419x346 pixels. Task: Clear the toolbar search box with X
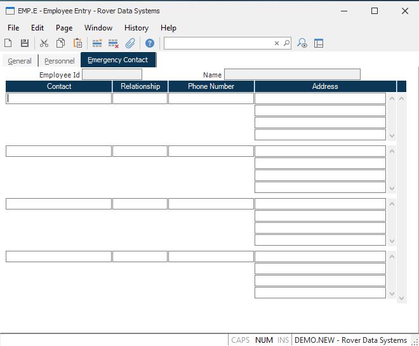[277, 43]
